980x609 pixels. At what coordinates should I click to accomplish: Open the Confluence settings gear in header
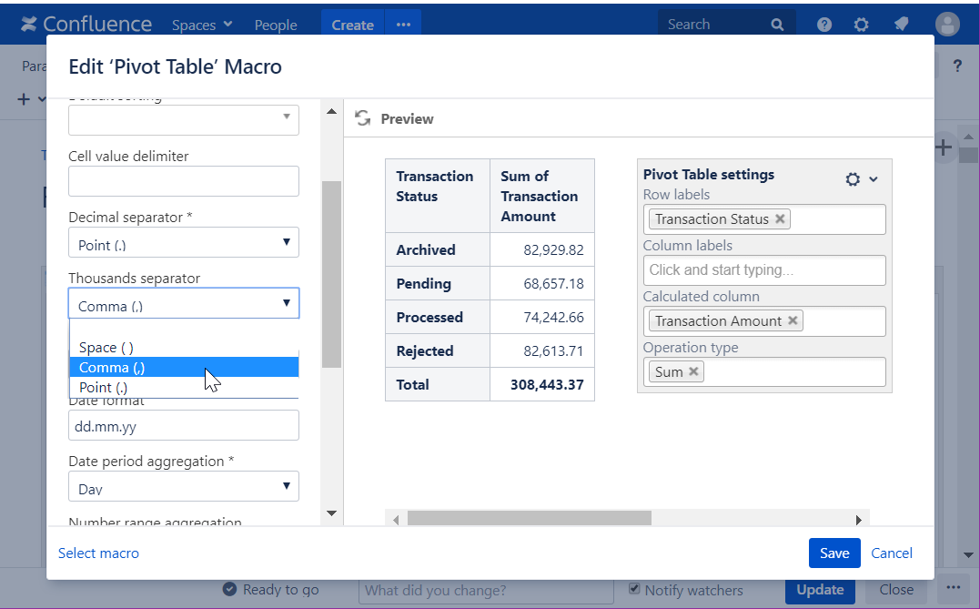861,25
